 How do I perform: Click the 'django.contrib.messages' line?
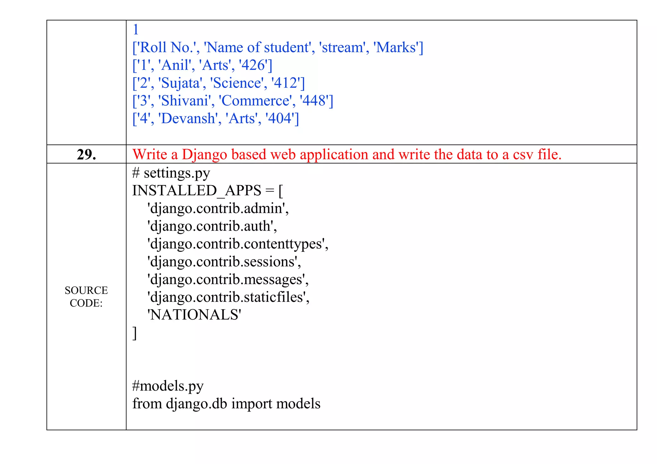[228, 279]
